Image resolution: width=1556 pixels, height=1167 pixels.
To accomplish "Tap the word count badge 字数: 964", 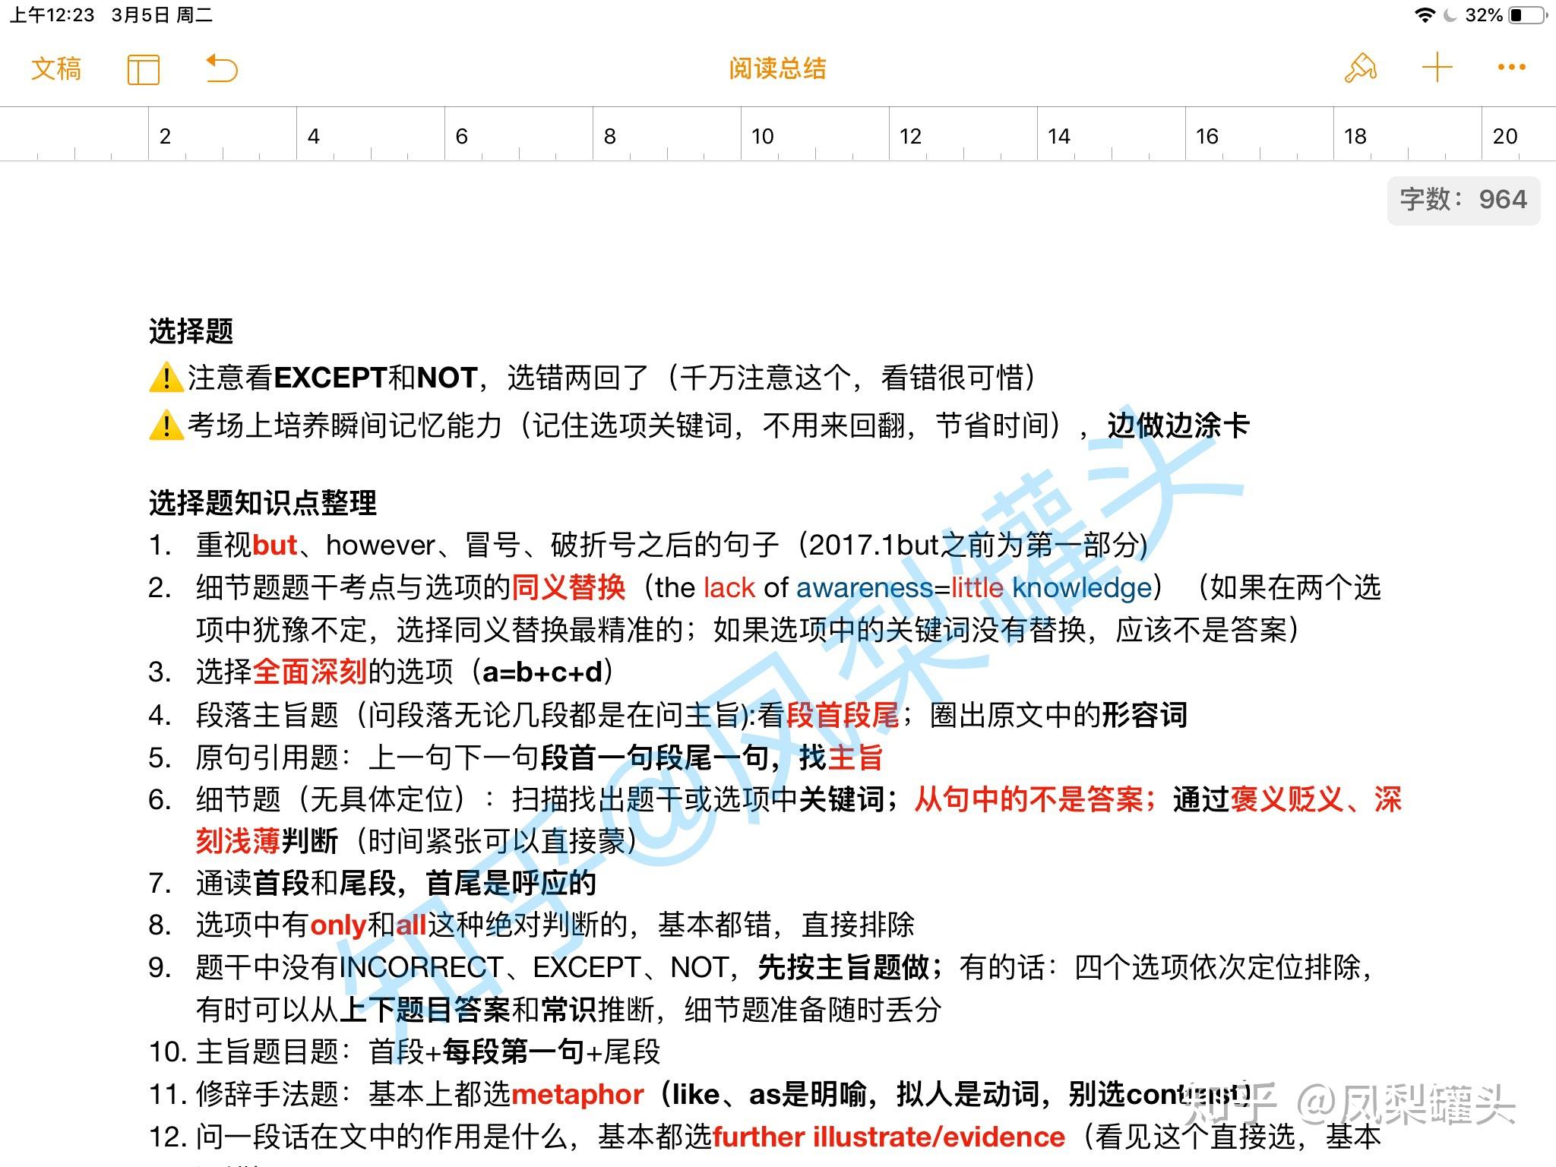I will (x=1463, y=200).
